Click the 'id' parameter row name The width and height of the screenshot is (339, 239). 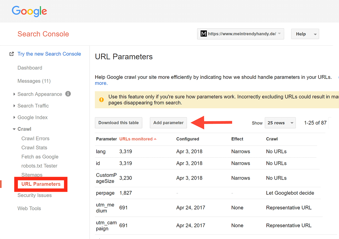98,163
